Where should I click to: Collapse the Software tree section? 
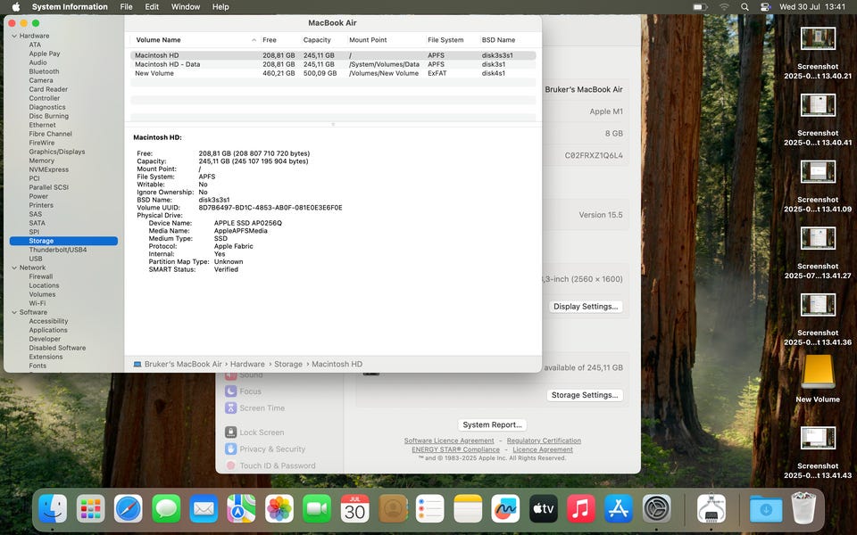point(13,312)
